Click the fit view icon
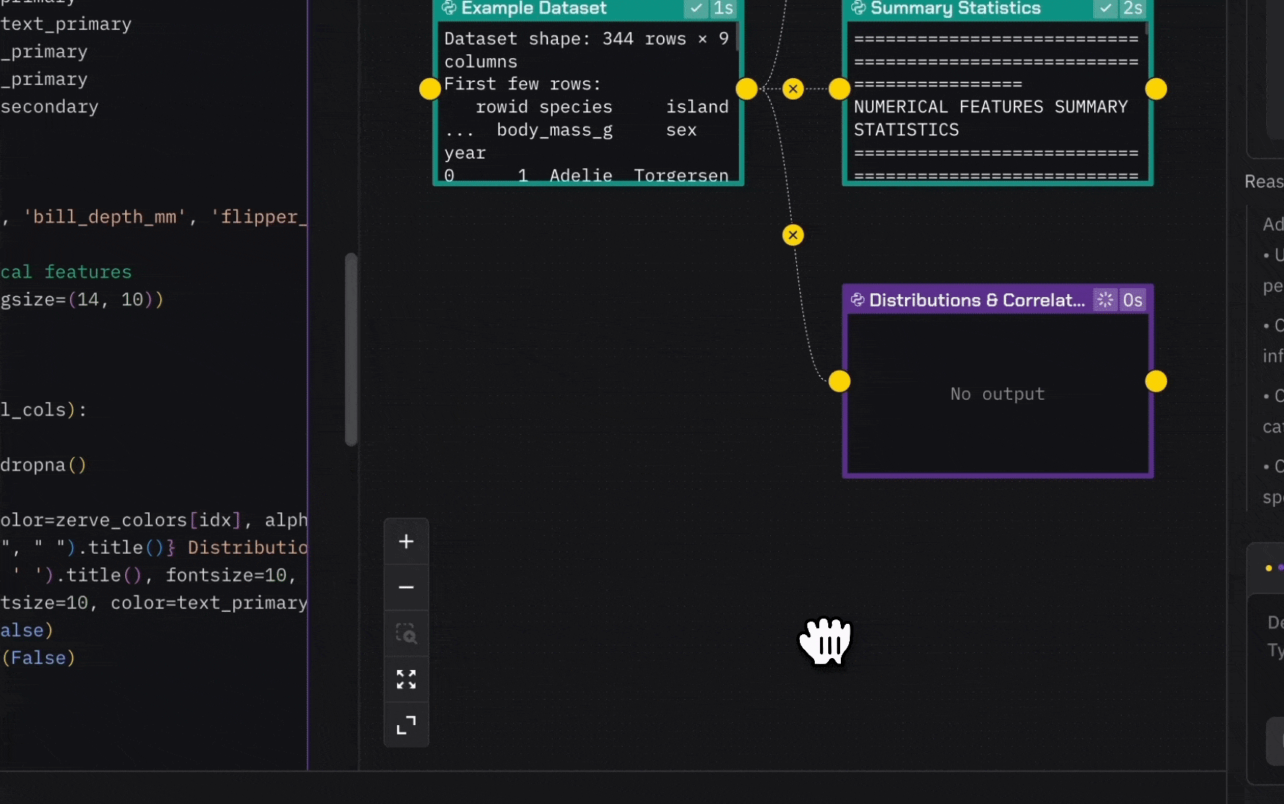This screenshot has height=804, width=1284. click(x=406, y=679)
